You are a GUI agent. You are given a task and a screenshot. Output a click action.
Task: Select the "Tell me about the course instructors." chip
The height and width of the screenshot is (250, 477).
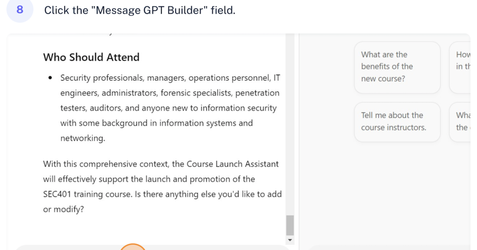point(397,121)
